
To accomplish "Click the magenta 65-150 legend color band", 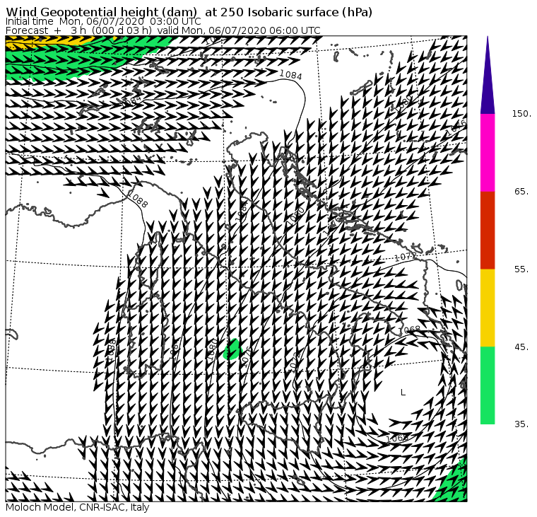I will pyautogui.click(x=488, y=153).
